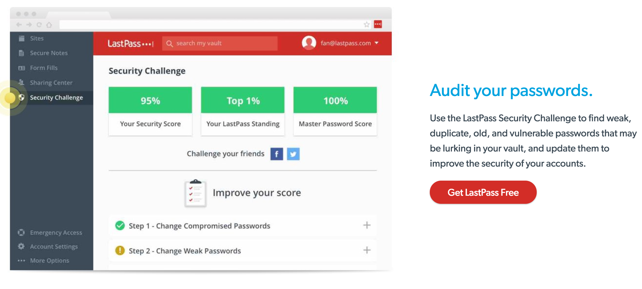642x289 pixels.
Task: Click the Sharing Center people icon
Action: [22, 82]
